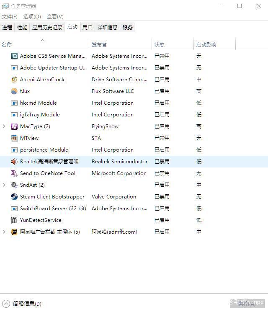Select the hkcmd Module entry name
This screenshot has height=309, width=268.
point(39,103)
